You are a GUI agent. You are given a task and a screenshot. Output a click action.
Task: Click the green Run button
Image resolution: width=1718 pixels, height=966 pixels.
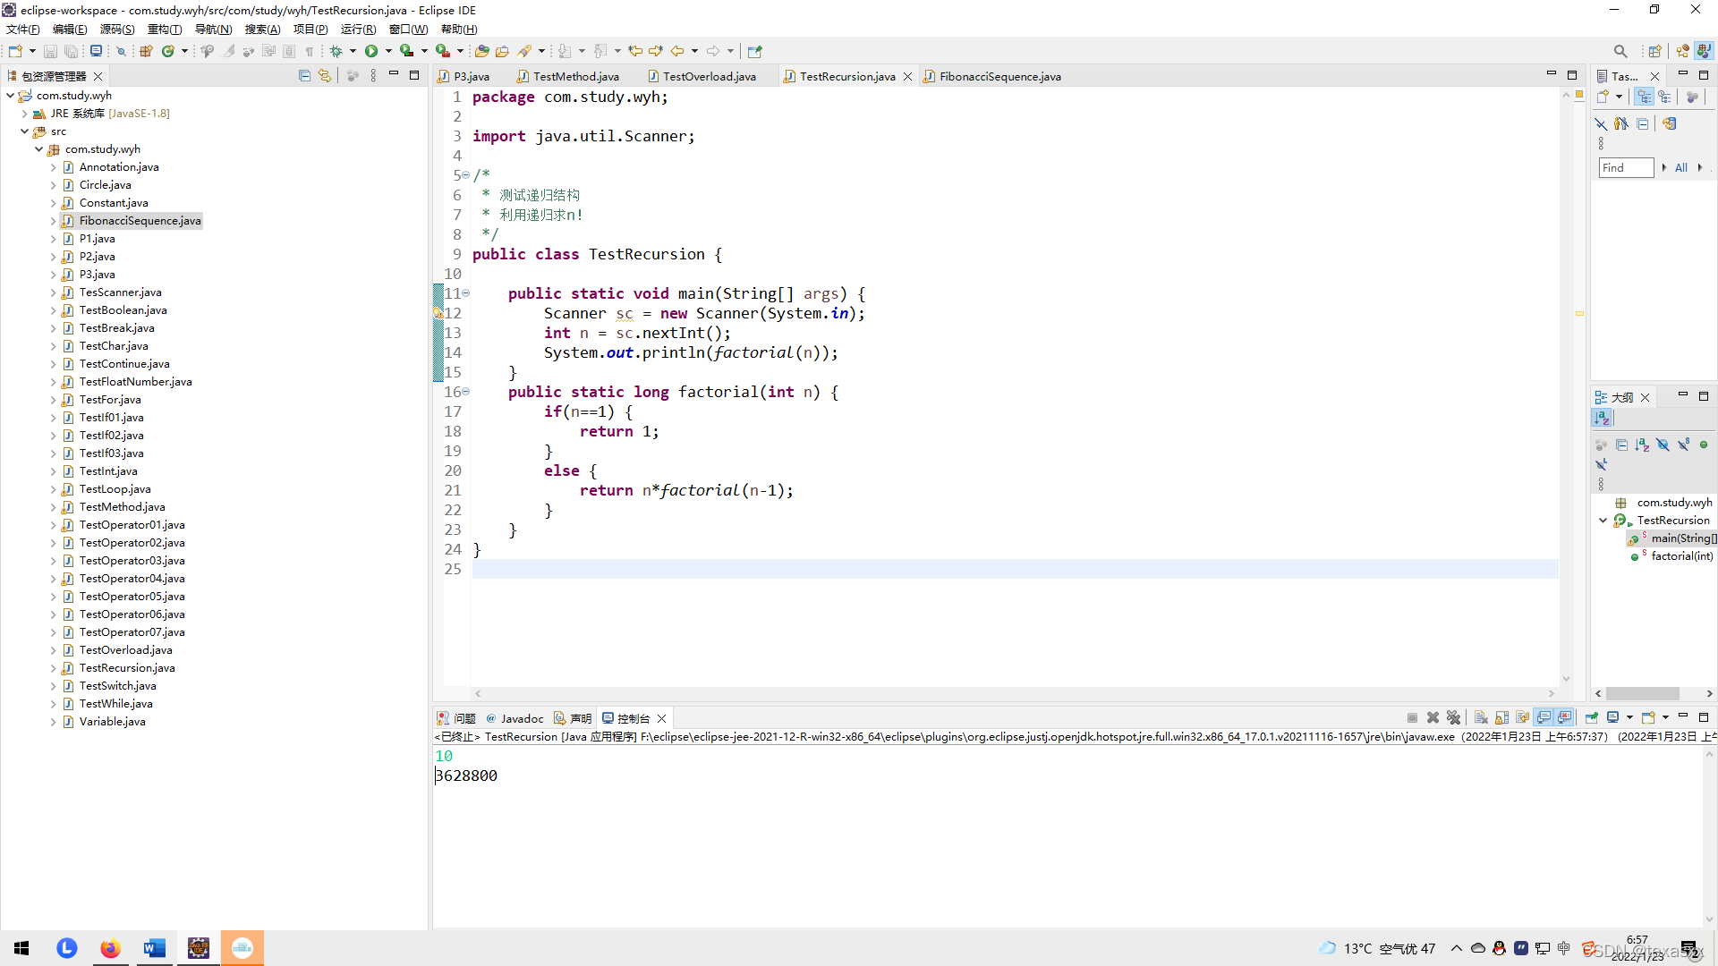point(370,51)
